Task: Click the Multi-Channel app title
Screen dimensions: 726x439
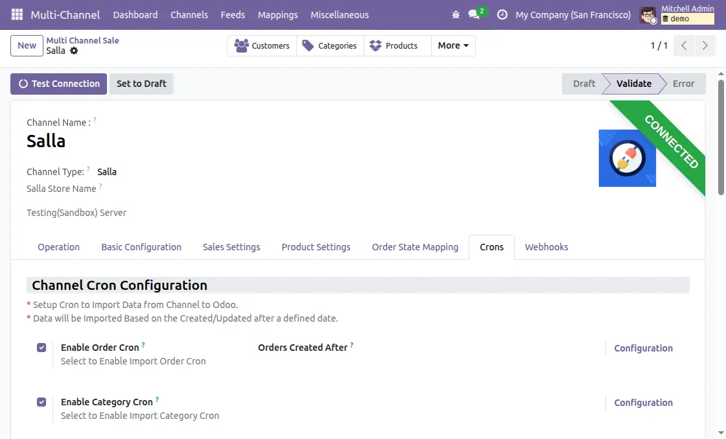Action: coord(65,15)
